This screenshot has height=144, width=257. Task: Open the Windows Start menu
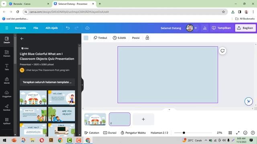coord(4,140)
